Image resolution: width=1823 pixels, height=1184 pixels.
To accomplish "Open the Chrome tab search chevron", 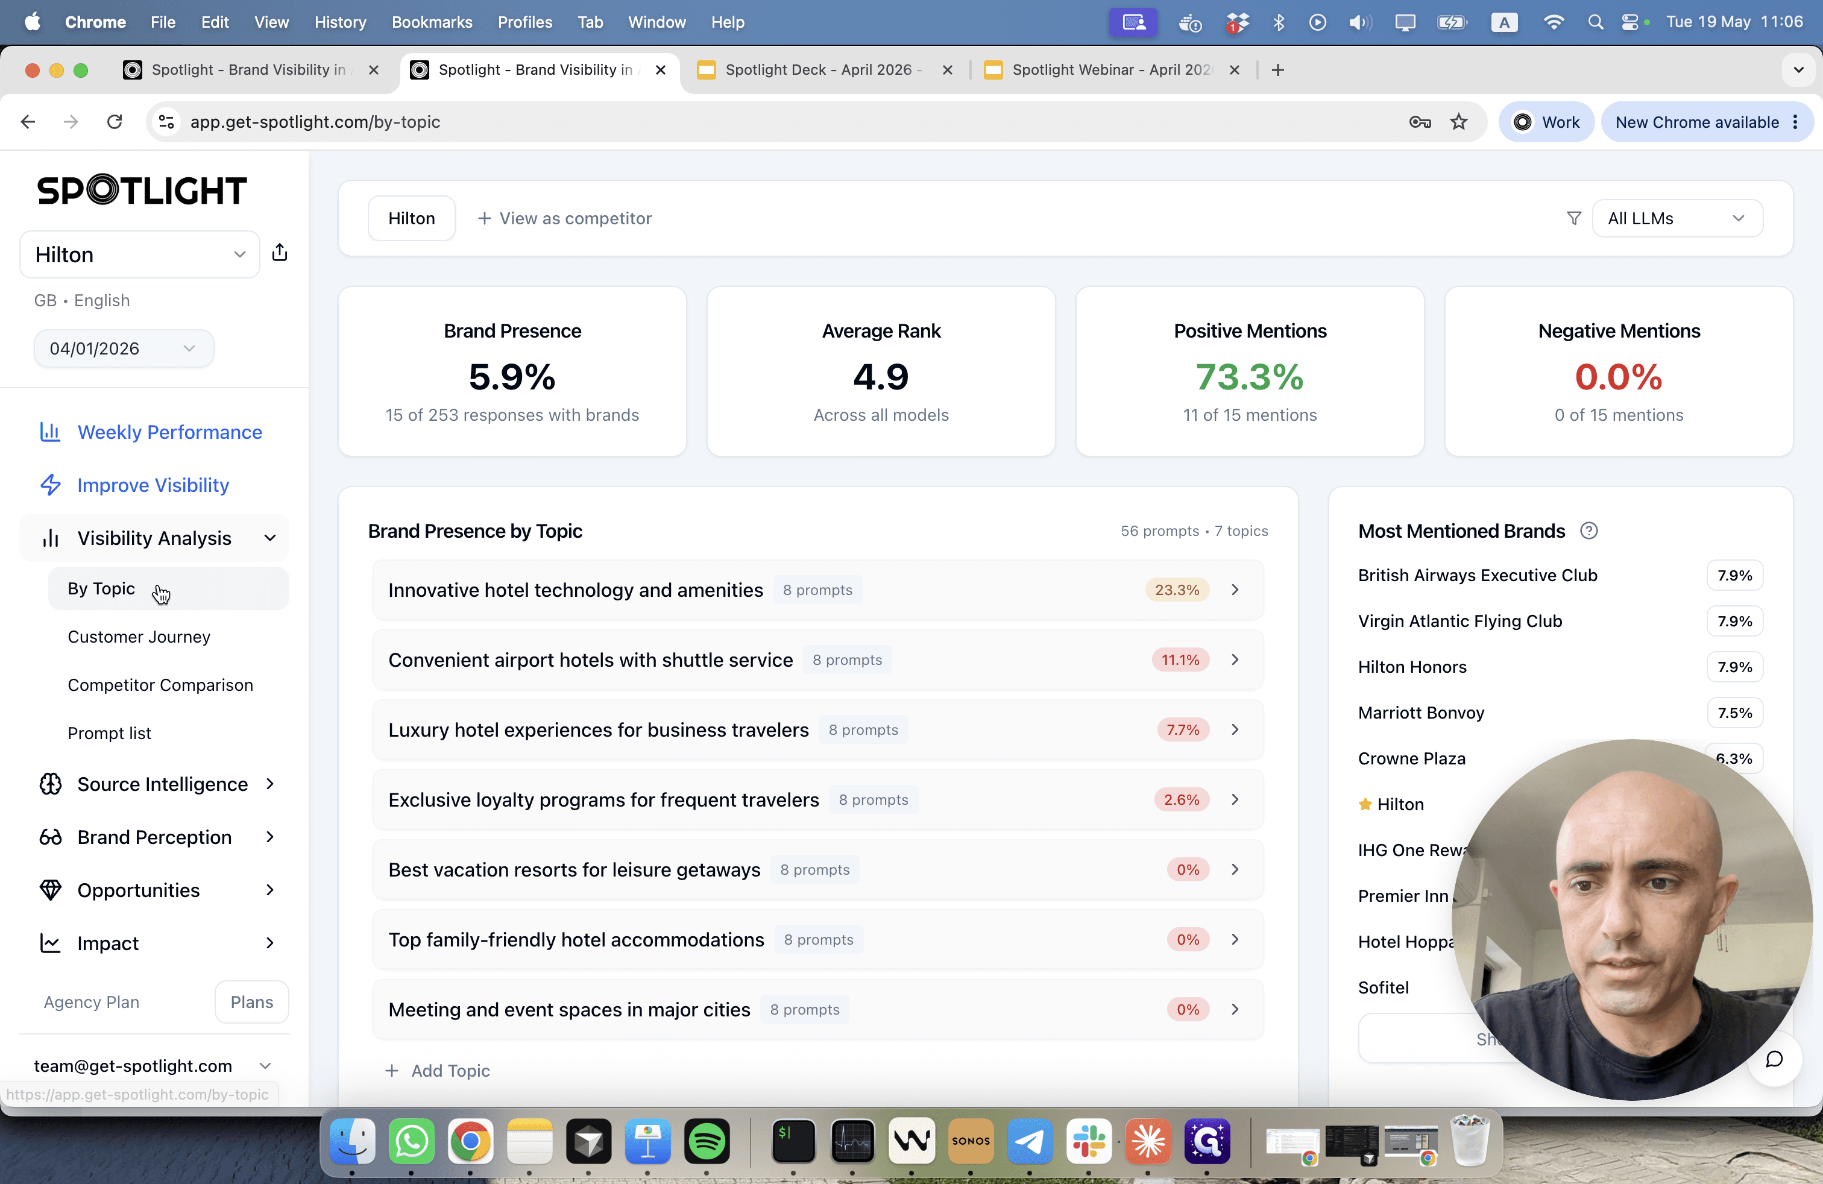I will click(x=1798, y=70).
